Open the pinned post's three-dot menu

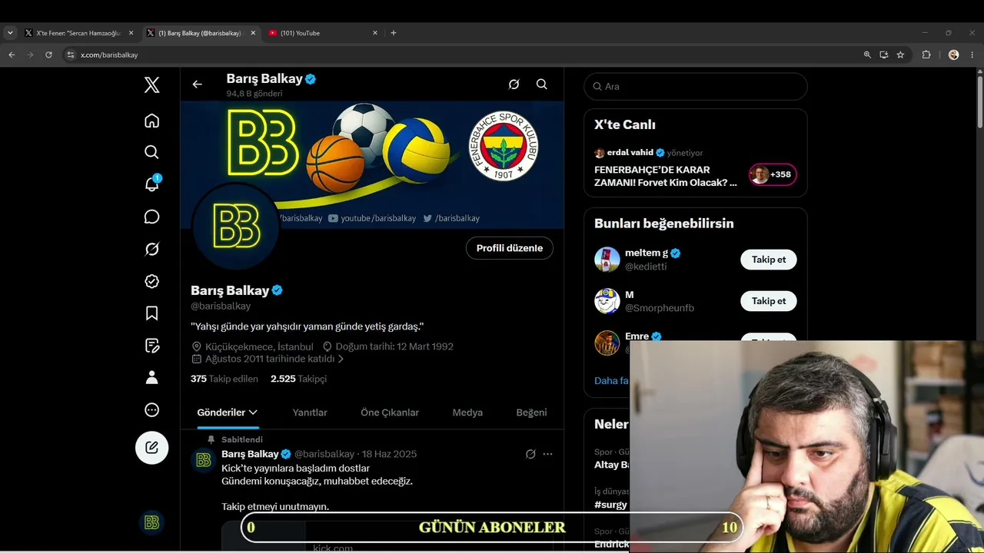tap(547, 454)
